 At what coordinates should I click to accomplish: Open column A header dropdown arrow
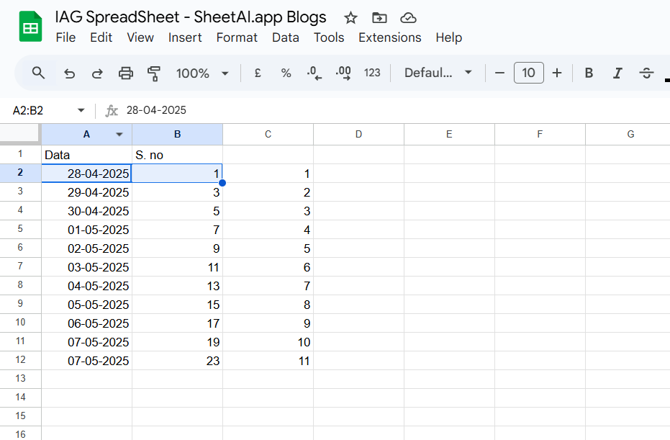[119, 135]
